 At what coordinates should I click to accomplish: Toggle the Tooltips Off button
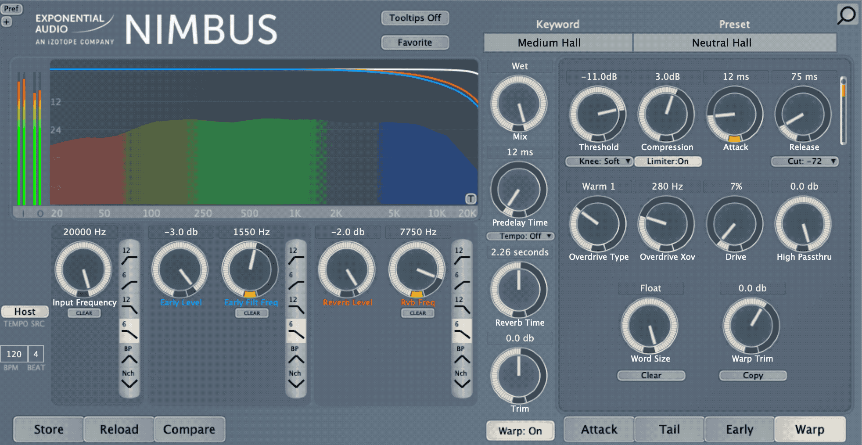tap(415, 18)
